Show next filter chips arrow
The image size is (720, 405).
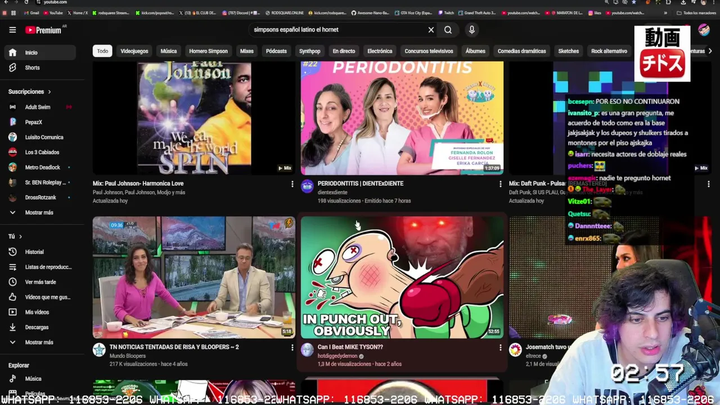pyautogui.click(x=710, y=51)
